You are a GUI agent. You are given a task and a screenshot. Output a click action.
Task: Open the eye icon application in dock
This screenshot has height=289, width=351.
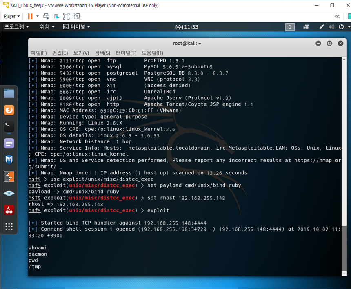9,193
